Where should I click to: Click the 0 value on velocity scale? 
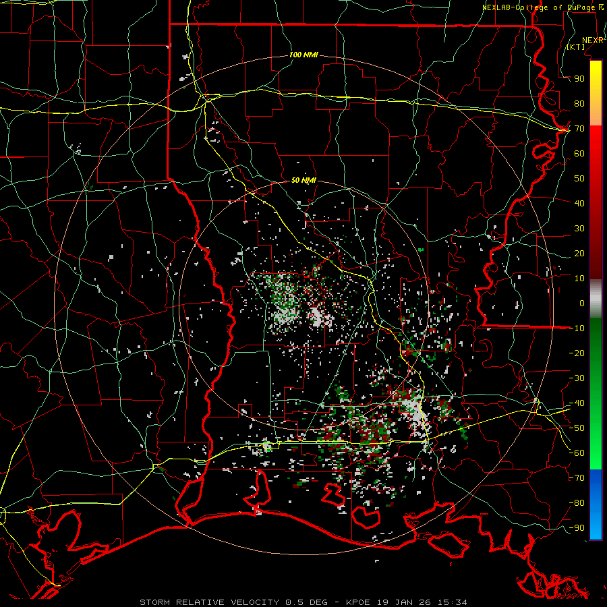point(582,303)
